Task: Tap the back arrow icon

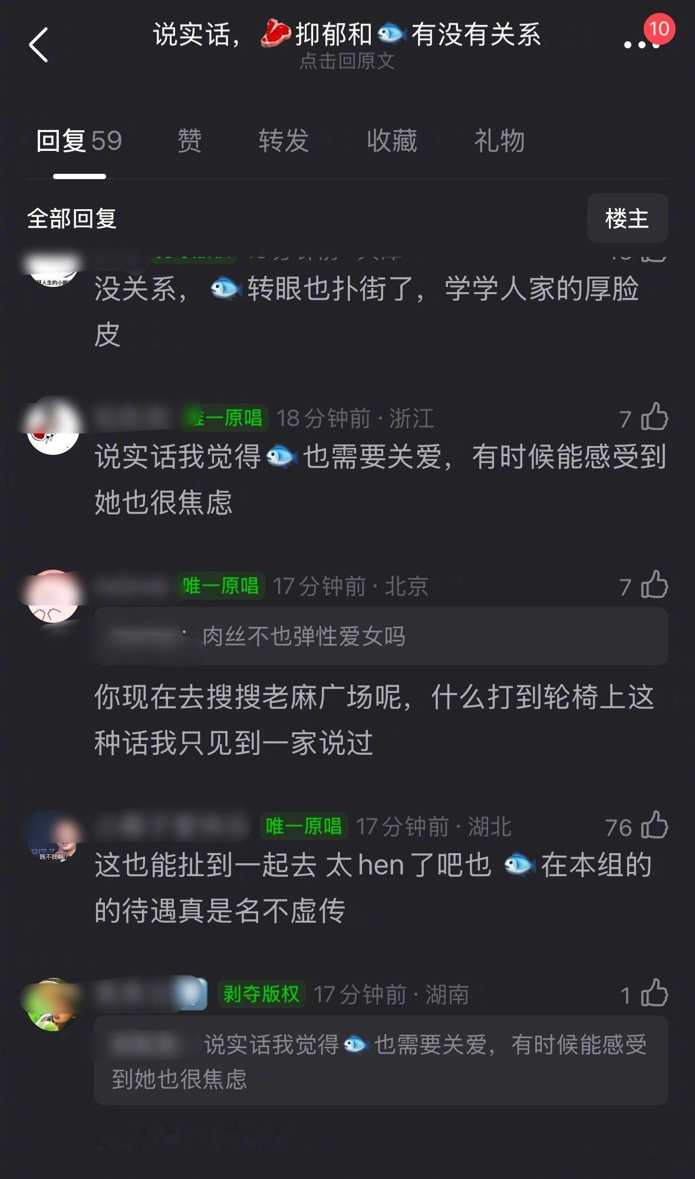Action: [x=38, y=45]
